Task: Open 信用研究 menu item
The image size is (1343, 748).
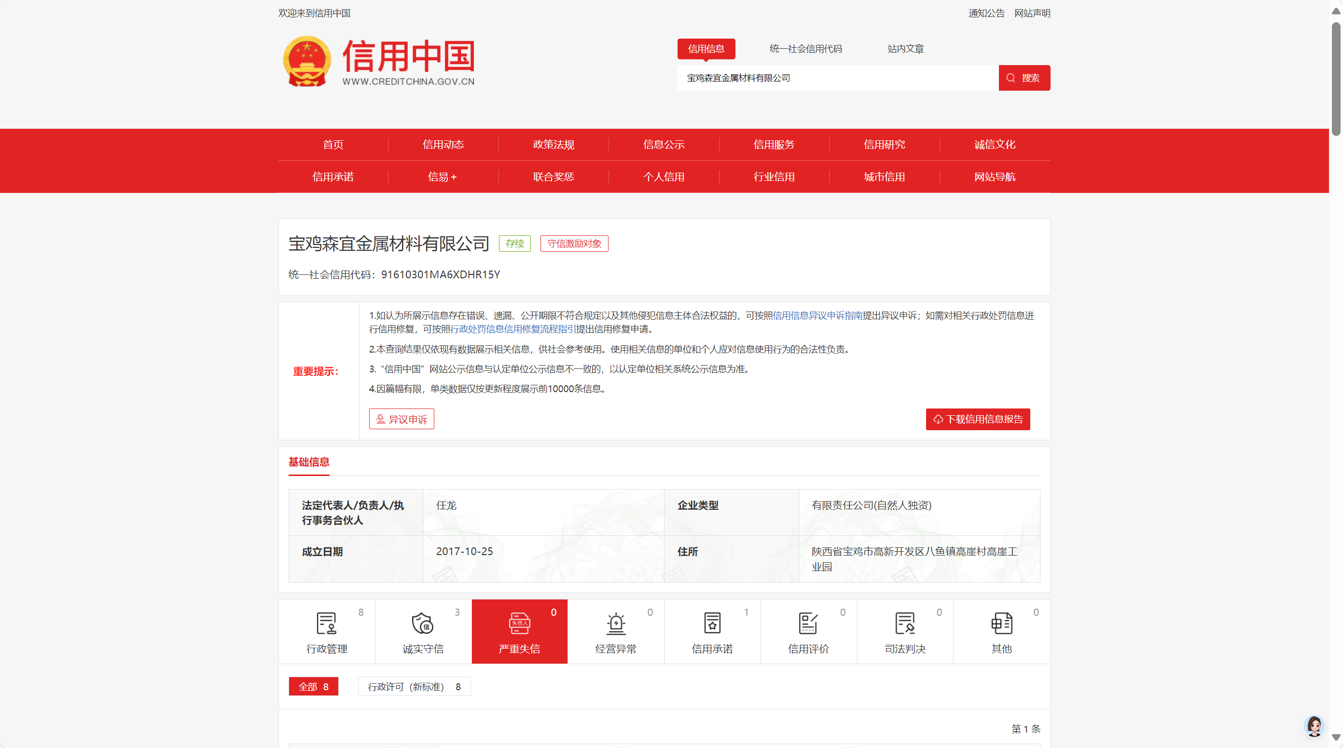Action: pos(884,144)
